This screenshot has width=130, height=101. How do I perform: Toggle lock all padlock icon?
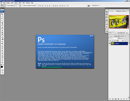(118, 41)
